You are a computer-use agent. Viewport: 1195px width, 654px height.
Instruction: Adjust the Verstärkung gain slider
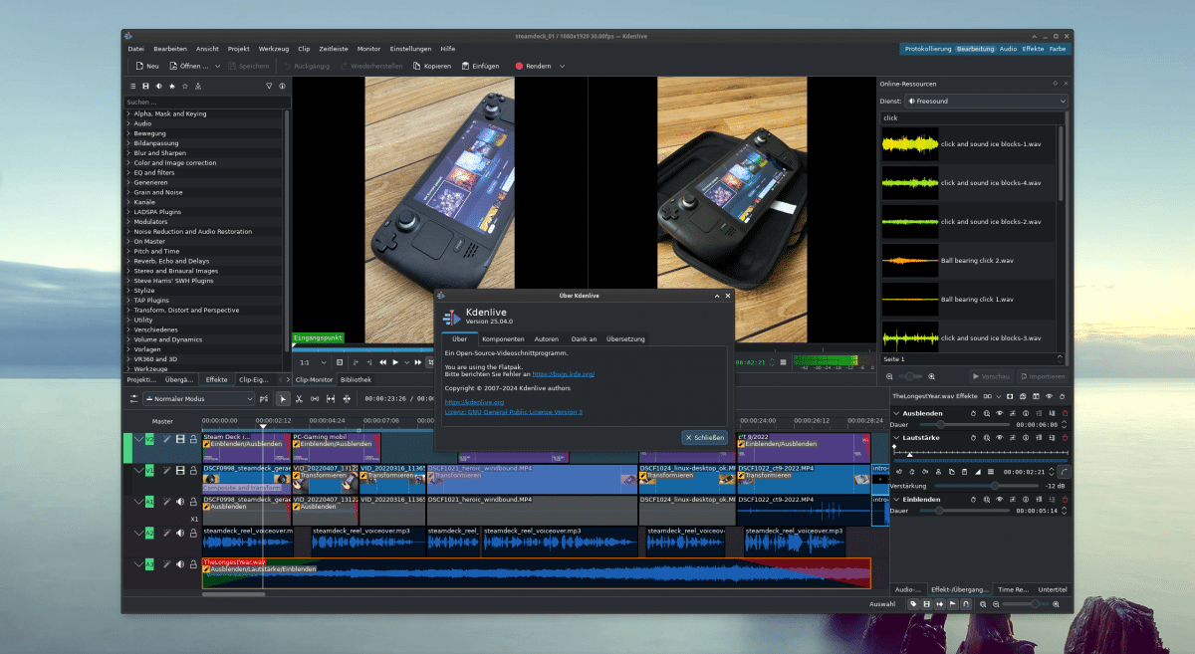click(993, 485)
